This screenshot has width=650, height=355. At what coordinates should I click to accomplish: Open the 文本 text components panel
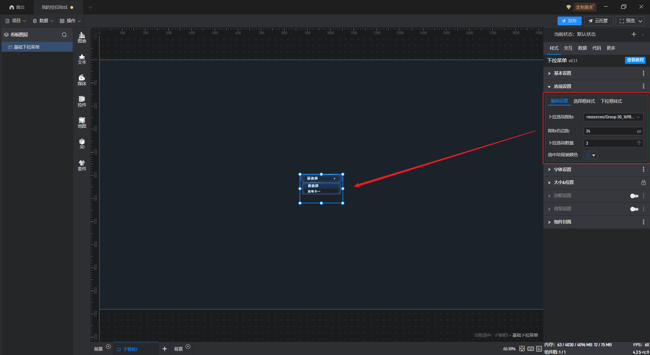(82, 59)
